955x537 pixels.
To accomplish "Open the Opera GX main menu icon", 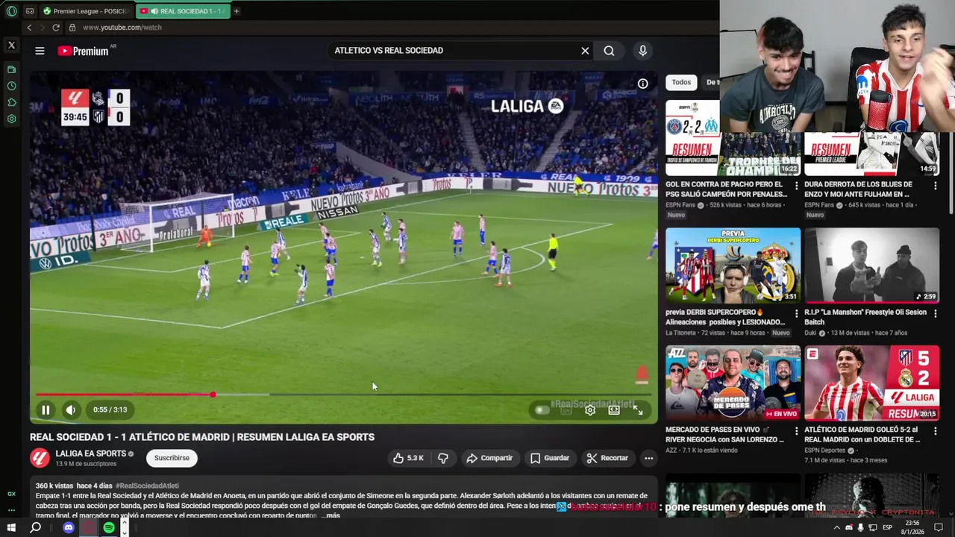I will coord(11,11).
